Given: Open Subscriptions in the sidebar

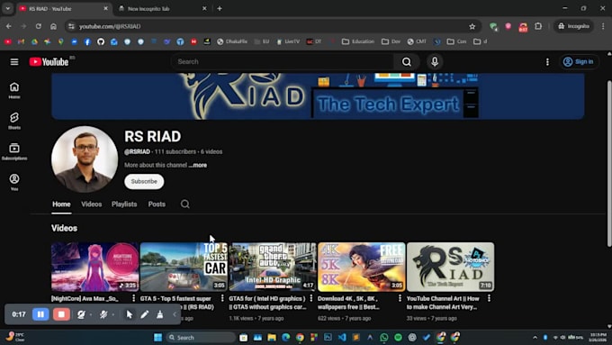Looking at the screenshot, I should pos(14,151).
